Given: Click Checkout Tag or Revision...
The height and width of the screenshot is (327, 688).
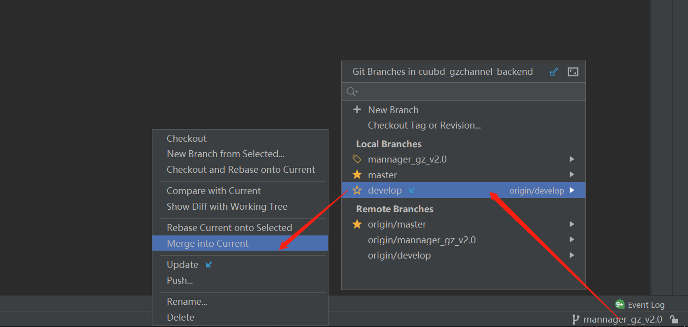Looking at the screenshot, I should (x=464, y=125).
